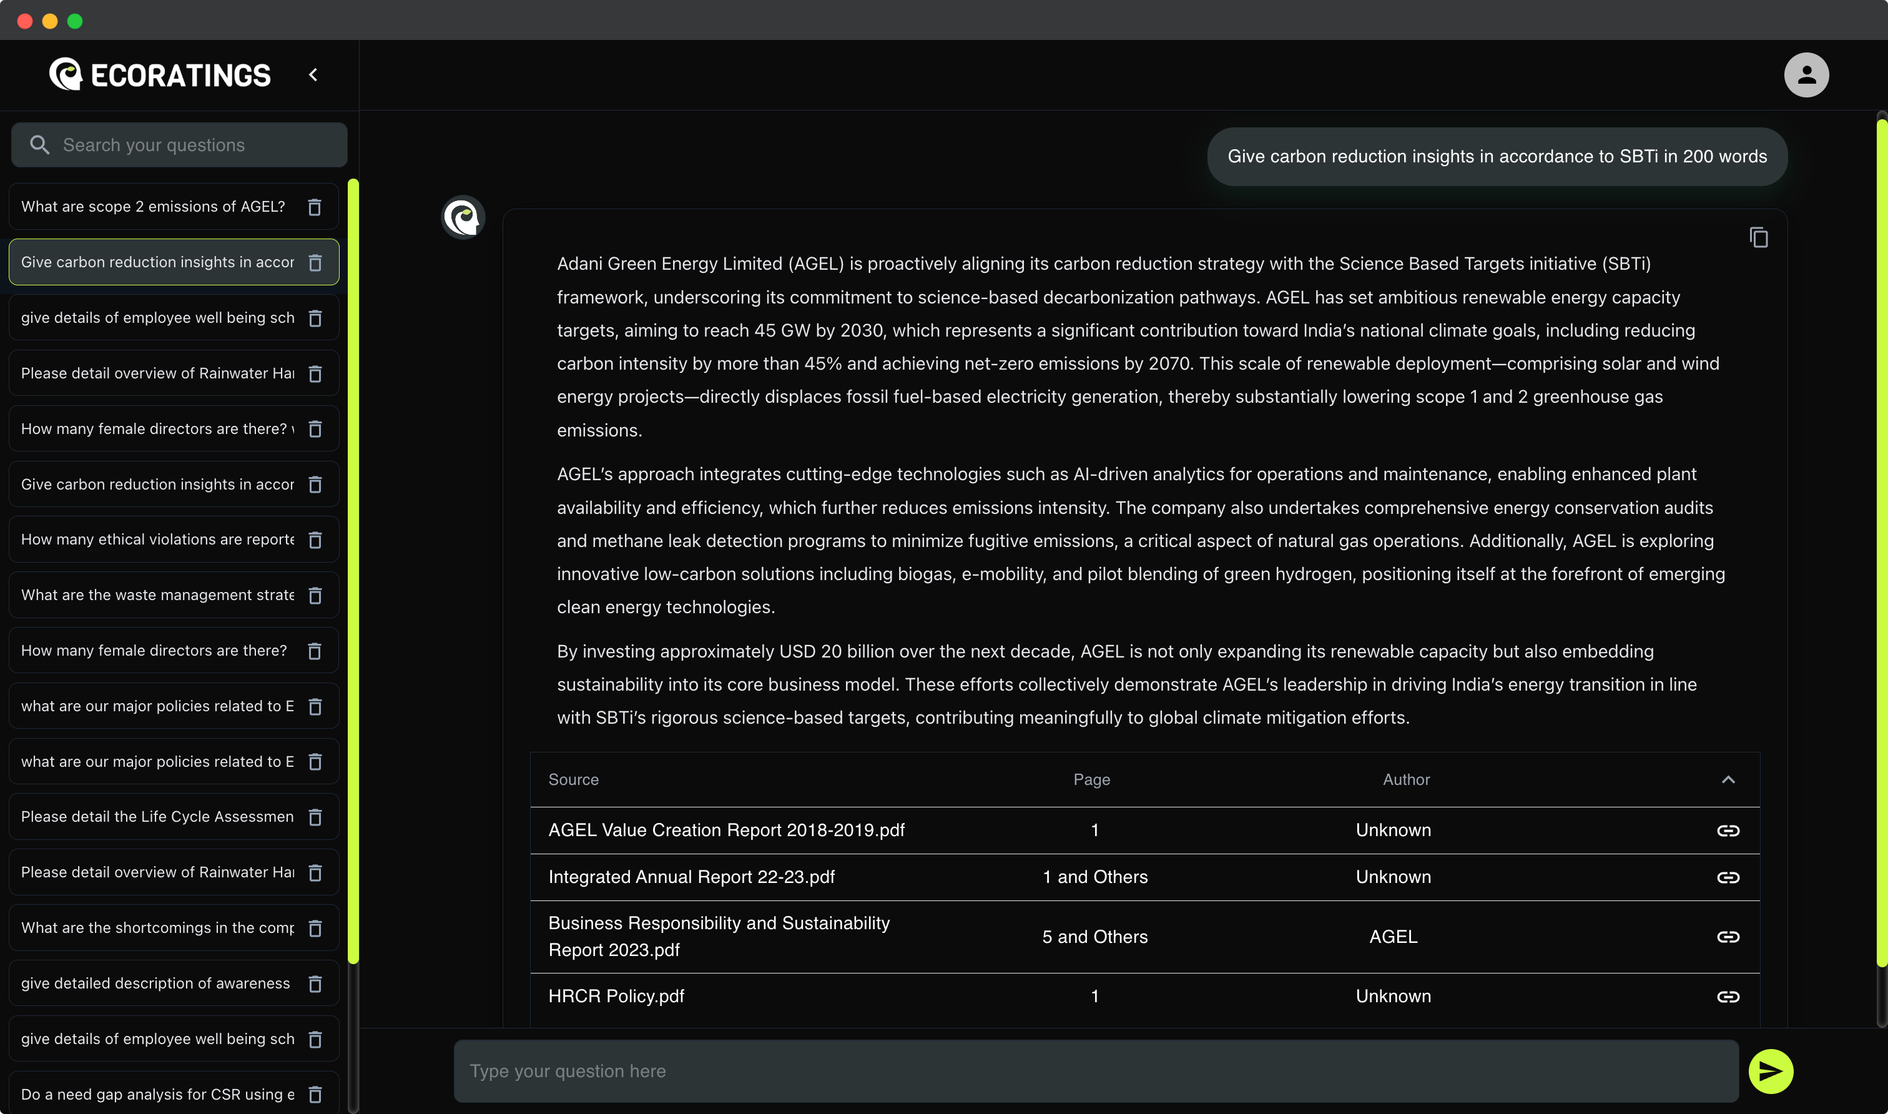Open 'What are the waste management' chat
Screen dimensions: 1888x1114
pos(157,595)
